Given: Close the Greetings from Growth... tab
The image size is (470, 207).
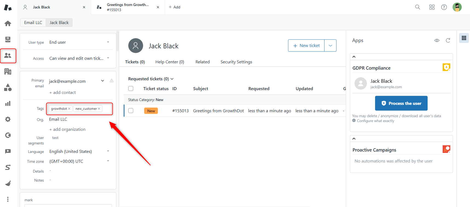Looking at the screenshot, I should tap(158, 7).
